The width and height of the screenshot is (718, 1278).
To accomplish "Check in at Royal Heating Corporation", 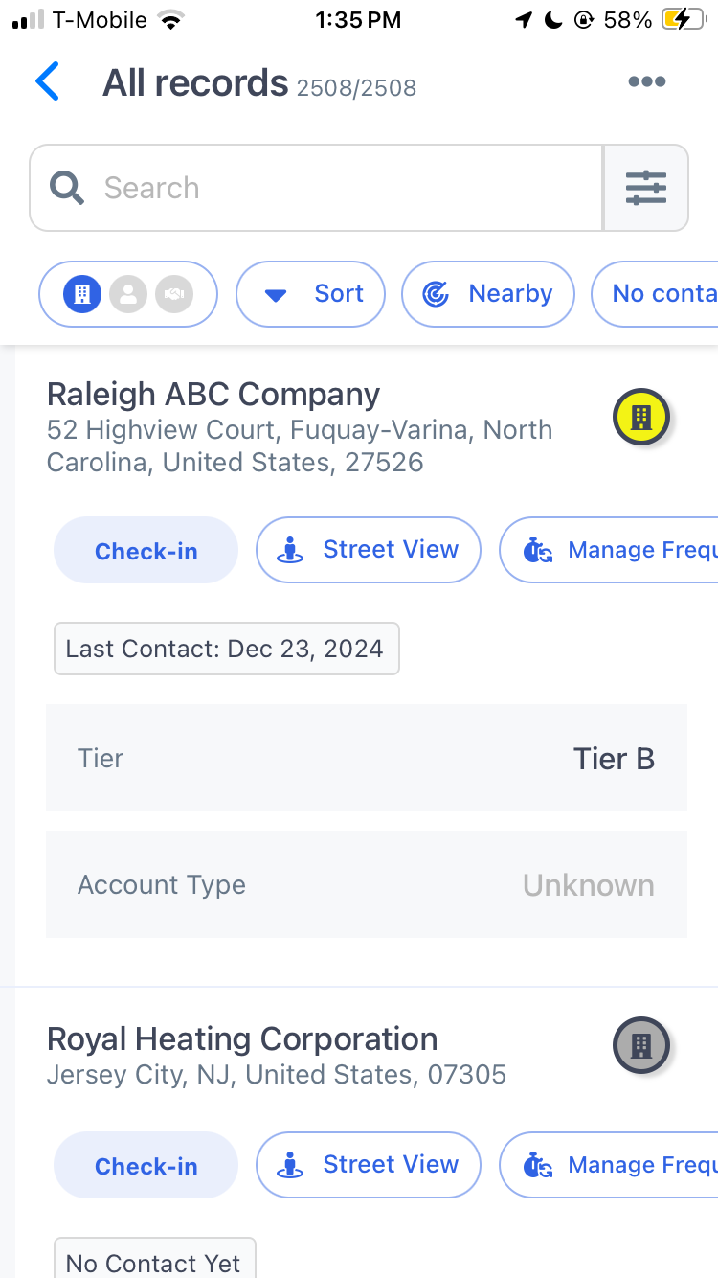I will 146,1165.
